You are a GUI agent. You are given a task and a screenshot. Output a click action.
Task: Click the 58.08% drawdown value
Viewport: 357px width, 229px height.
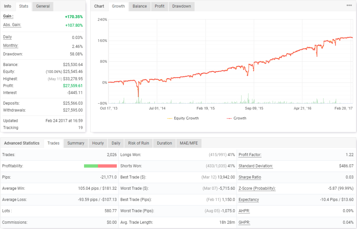[x=76, y=54]
